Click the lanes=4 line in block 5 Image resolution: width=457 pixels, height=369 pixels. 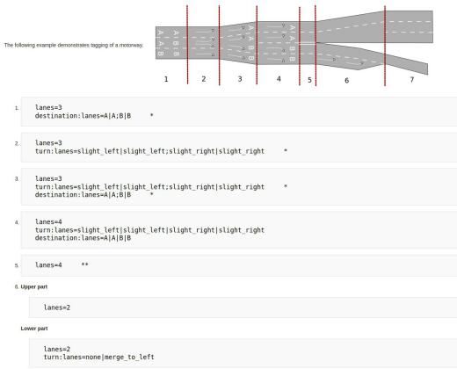click(48, 265)
